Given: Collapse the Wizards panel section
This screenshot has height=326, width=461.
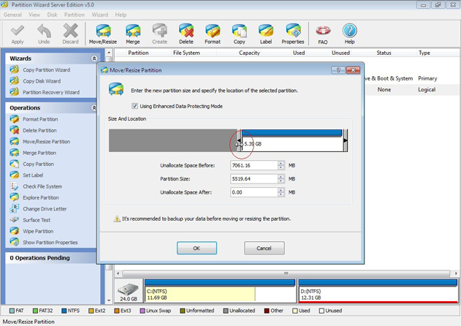Looking at the screenshot, I should [94, 58].
